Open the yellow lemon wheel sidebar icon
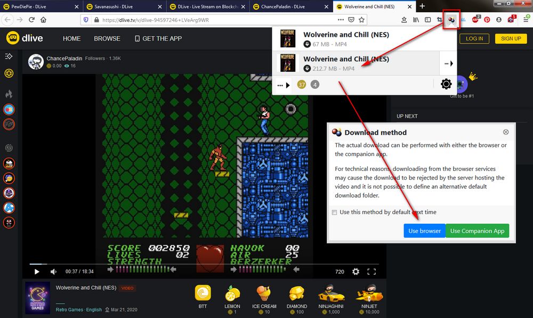The width and height of the screenshot is (533, 318). pos(9,73)
